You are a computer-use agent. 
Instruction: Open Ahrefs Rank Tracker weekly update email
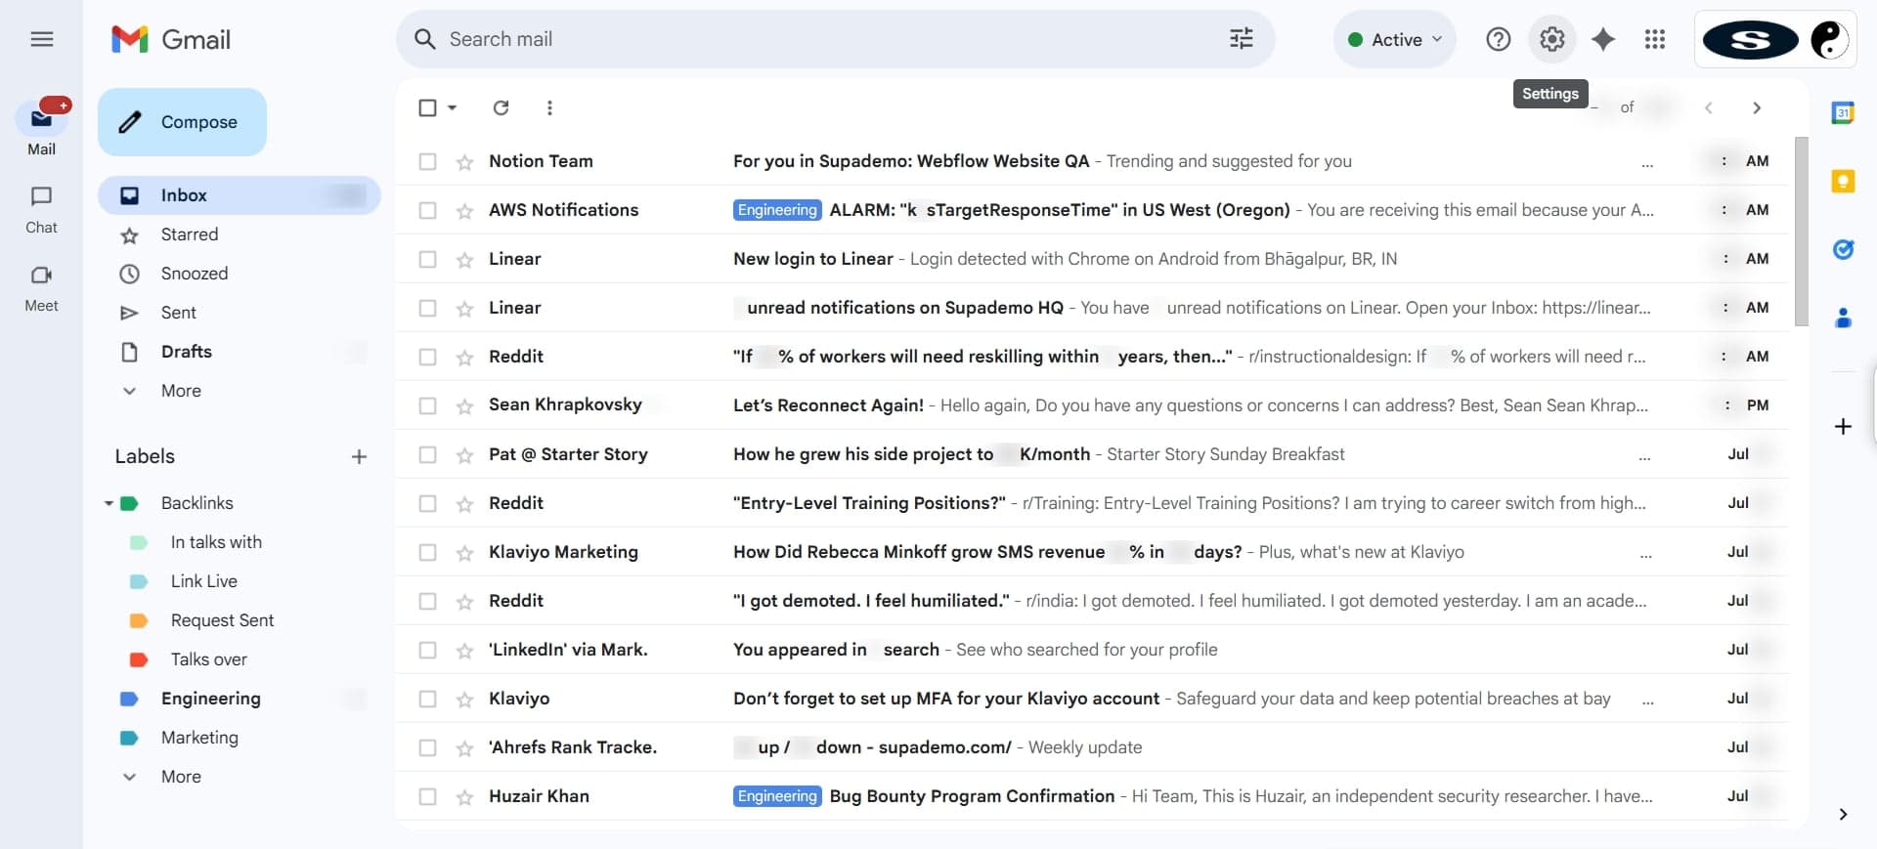tap(1092, 747)
